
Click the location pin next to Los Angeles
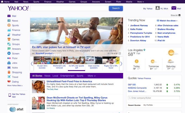coord(144,50)
